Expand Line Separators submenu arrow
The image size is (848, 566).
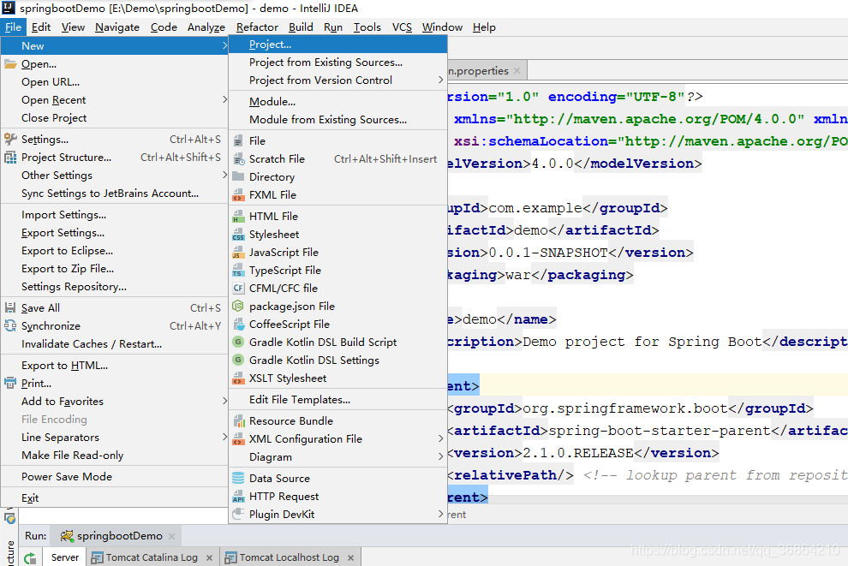(x=224, y=437)
